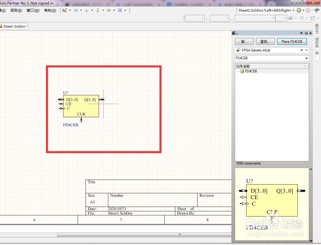Click the 'Drawn By:' field
Viewport: 321px width, 245px height.
pos(186,213)
